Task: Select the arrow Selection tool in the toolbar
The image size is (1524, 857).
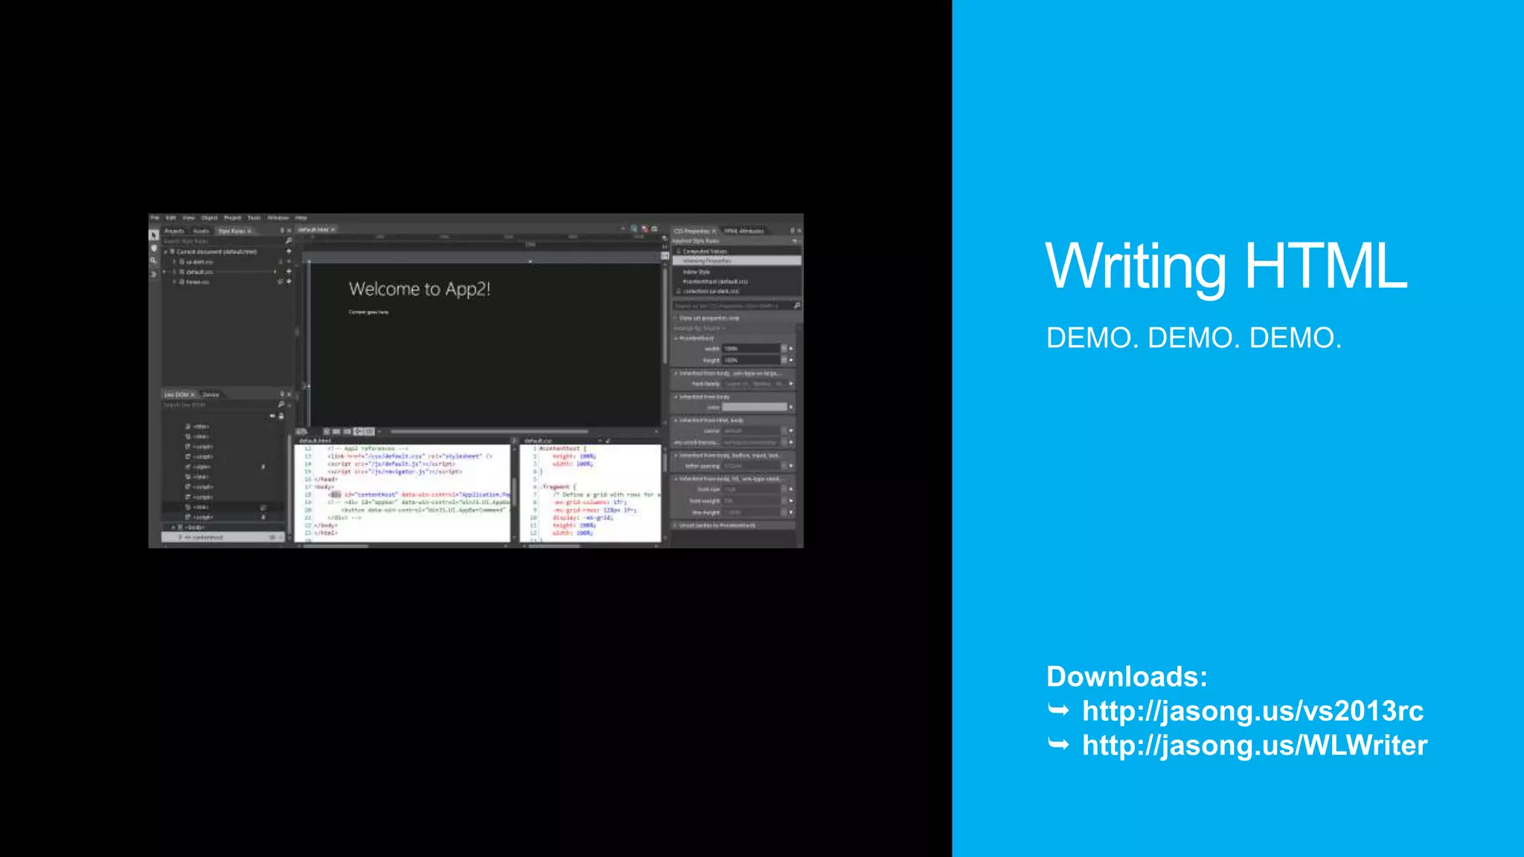Action: 154,235
